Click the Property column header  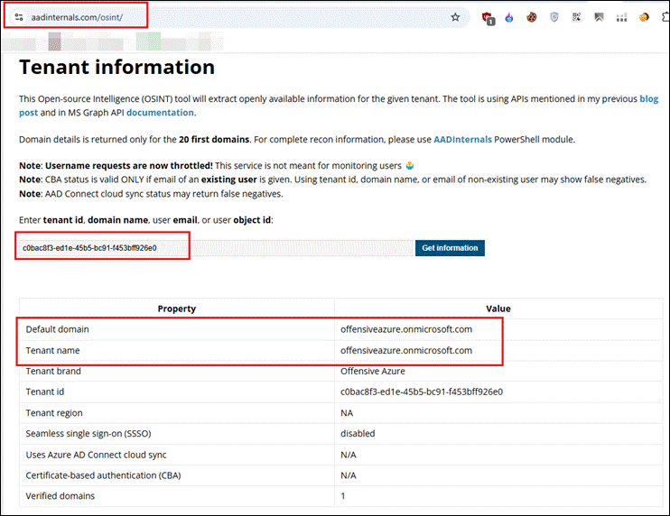coord(176,309)
